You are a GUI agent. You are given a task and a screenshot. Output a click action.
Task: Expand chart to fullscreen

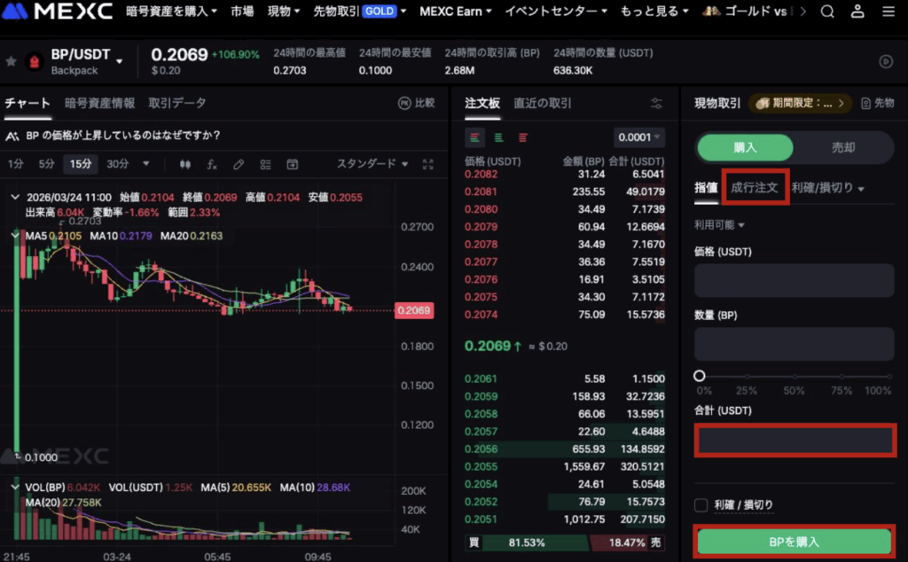point(428,164)
